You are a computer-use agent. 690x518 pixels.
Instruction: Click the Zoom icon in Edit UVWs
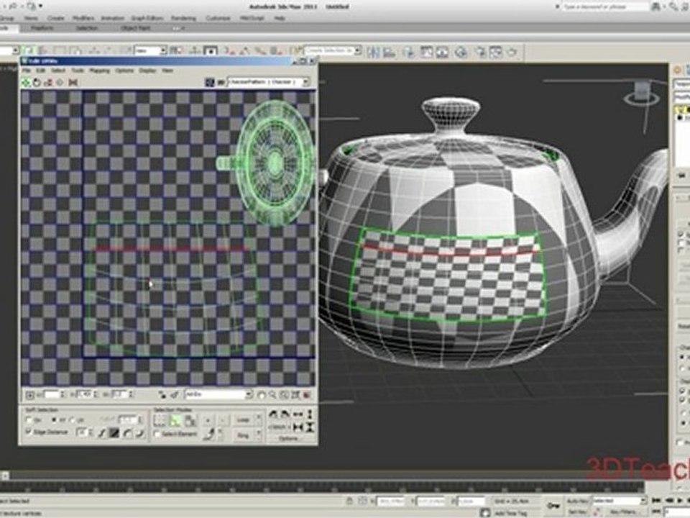273,395
